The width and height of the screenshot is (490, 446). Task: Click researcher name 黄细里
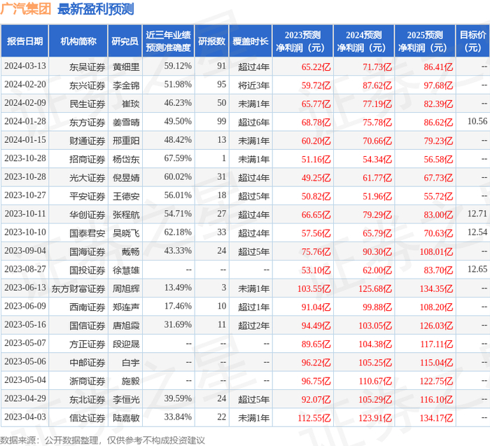click(126, 67)
